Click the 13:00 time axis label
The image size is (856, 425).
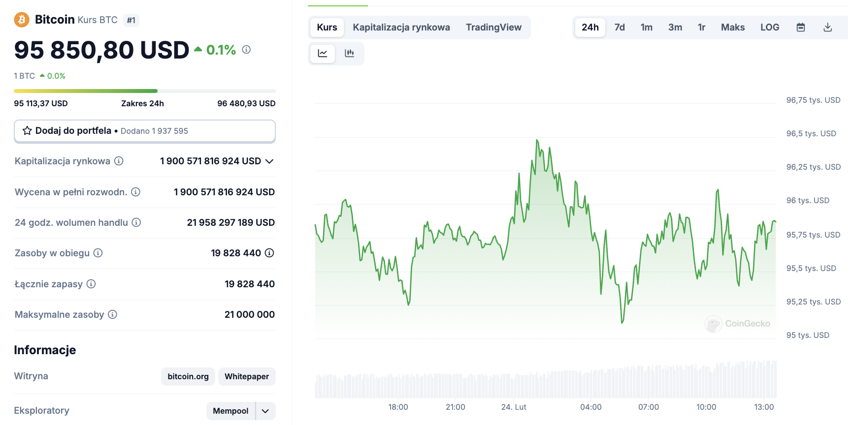764,407
